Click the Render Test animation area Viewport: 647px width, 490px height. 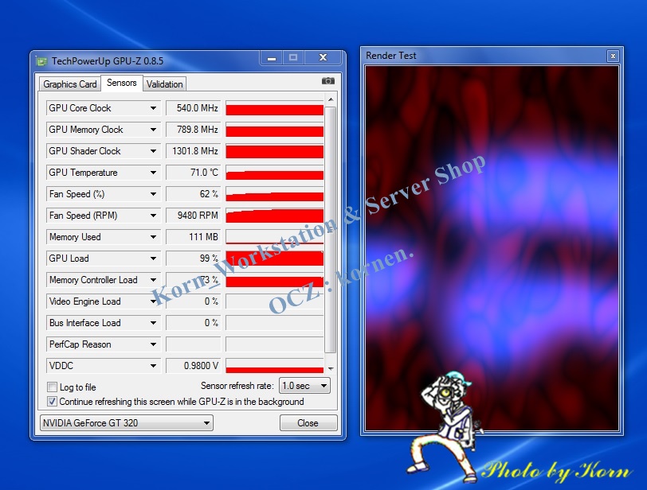[x=492, y=248]
